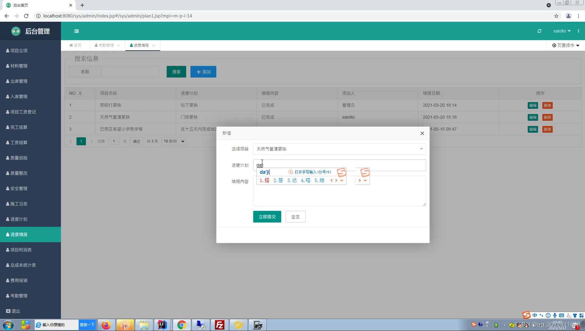Open IntelliJ IDEA from the taskbar

(162, 325)
